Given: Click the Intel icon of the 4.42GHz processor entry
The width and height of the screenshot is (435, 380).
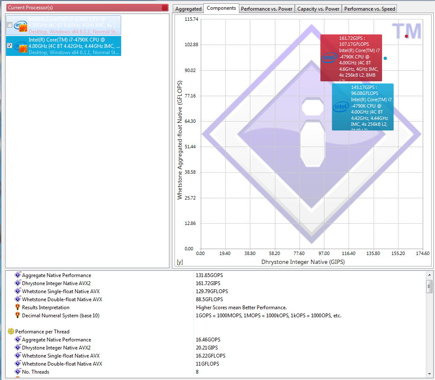Looking at the screenshot, I should click(x=20, y=46).
